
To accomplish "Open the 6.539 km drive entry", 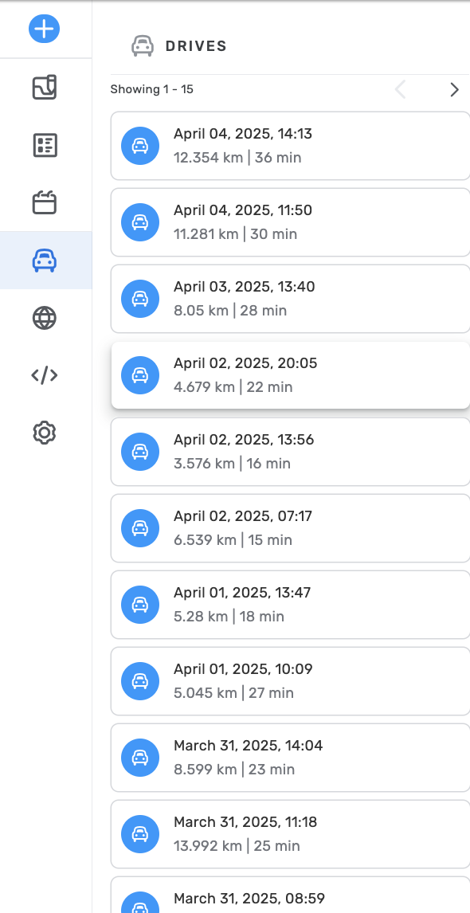I will pyautogui.click(x=290, y=528).
